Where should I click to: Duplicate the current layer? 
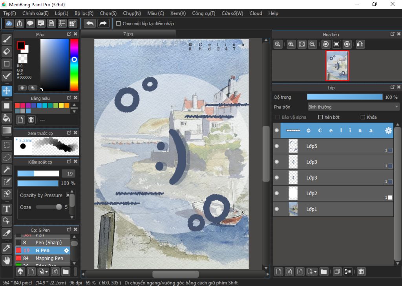pos(337,271)
